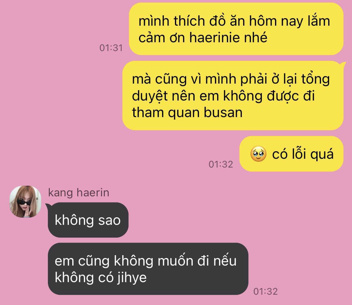Tap the pleading face emoji
Screen dimensions: 352x305
pyautogui.click(x=258, y=154)
